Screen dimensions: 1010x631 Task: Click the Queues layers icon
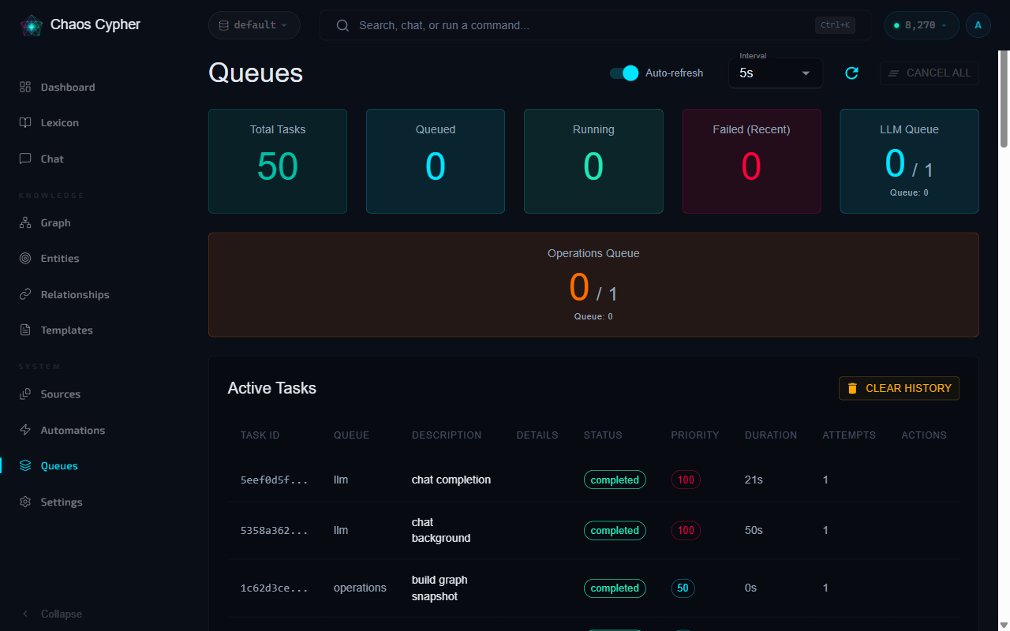point(25,466)
